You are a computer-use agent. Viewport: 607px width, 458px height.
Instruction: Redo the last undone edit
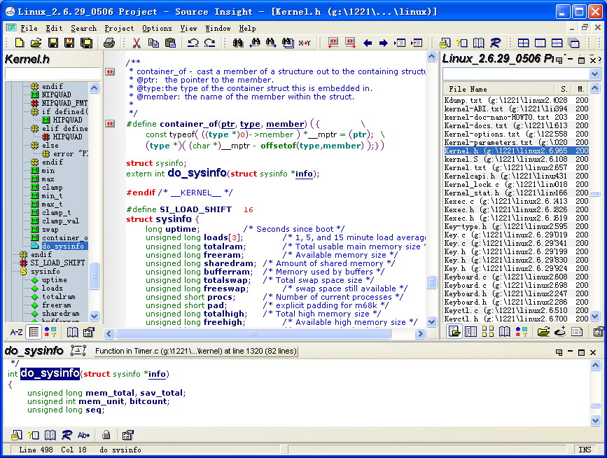(210, 43)
